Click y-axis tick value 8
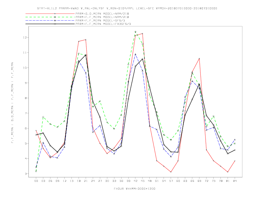 [26, 98]
